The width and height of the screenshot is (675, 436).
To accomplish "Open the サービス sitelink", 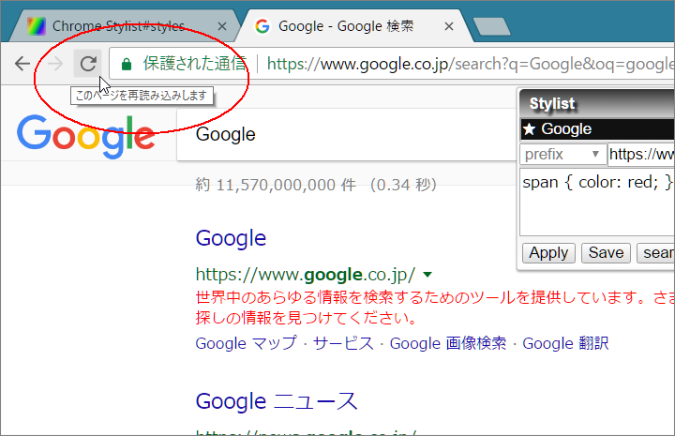I will coord(343,343).
